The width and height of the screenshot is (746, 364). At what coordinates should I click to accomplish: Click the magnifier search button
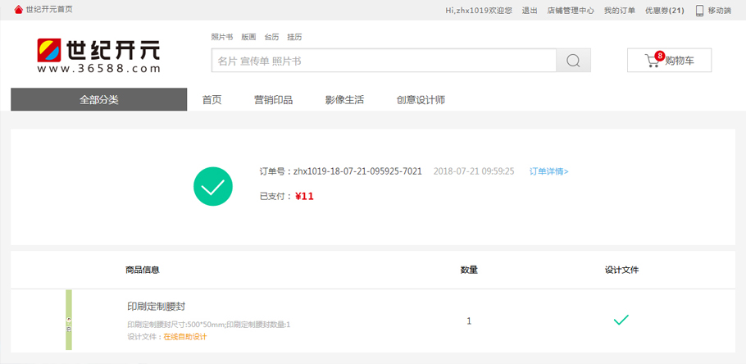[573, 61]
